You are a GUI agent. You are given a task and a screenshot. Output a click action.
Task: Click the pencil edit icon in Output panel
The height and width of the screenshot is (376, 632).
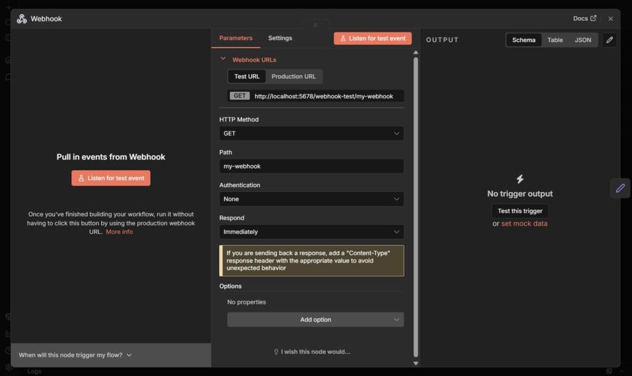(609, 40)
